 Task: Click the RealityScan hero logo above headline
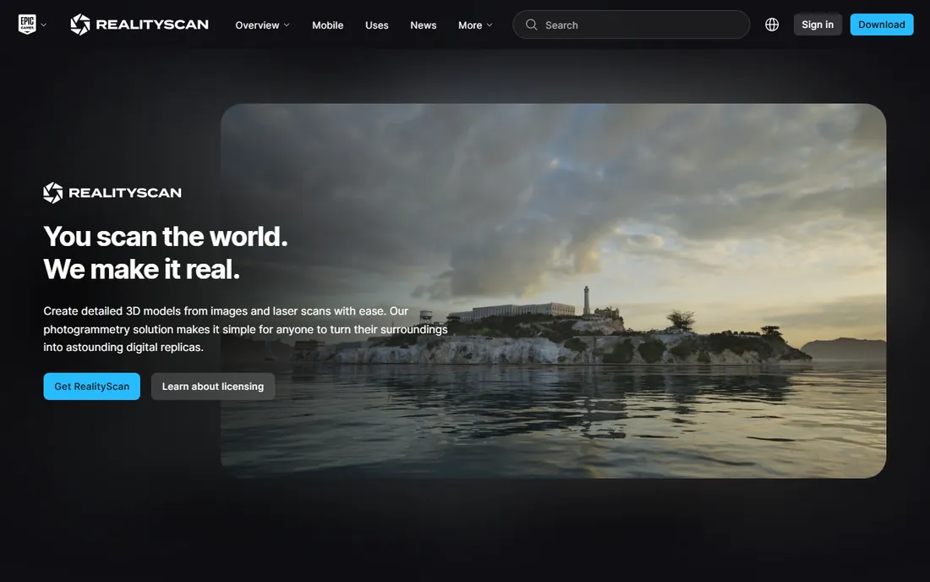tap(112, 193)
